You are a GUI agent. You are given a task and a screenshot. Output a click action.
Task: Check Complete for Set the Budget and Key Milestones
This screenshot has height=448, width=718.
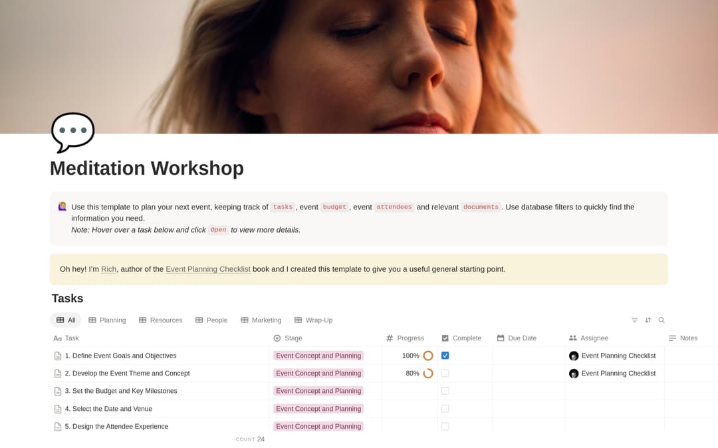pyautogui.click(x=445, y=391)
